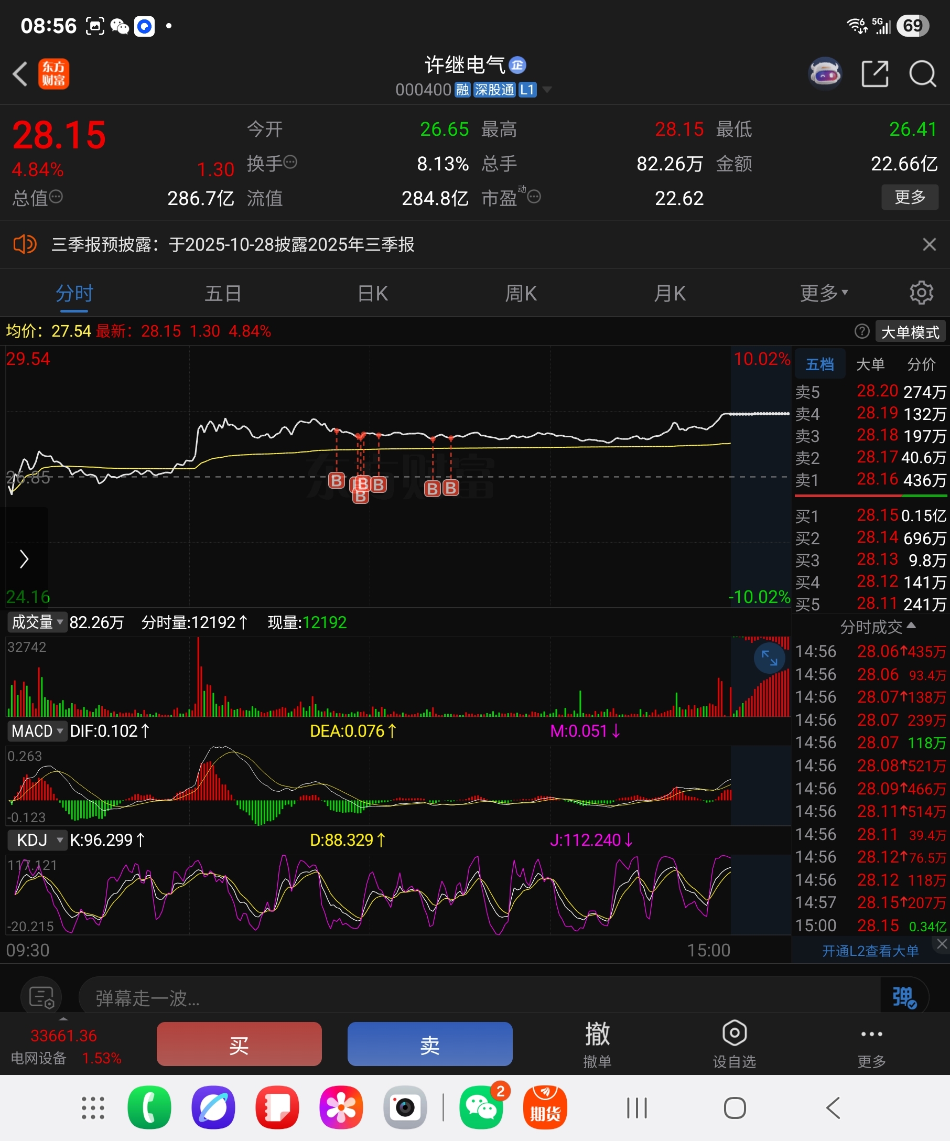Open the AI robot assistant icon
The width and height of the screenshot is (950, 1141).
coord(825,73)
